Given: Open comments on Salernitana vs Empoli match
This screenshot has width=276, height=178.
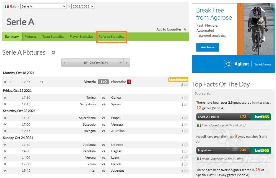Looking at the screenshot, I should point(184,118).
